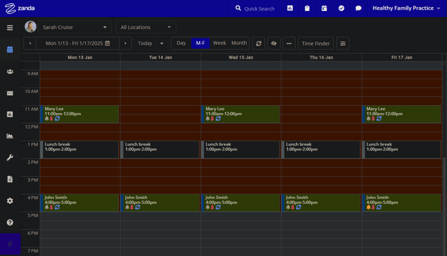Open Friday Mary Lee 11:00am appointment
Viewport: 447px width, 256px height.
point(402,114)
